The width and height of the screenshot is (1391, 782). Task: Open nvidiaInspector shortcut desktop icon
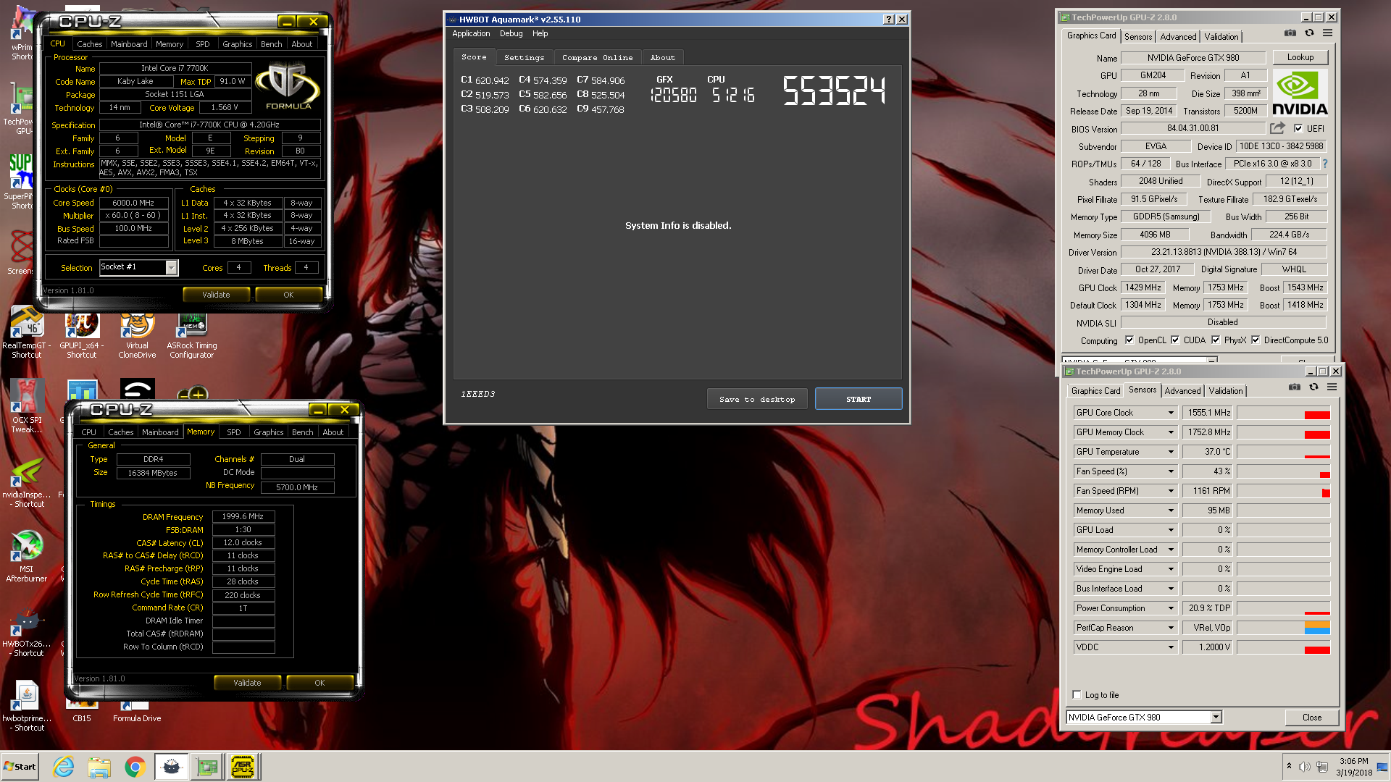pyautogui.click(x=27, y=482)
